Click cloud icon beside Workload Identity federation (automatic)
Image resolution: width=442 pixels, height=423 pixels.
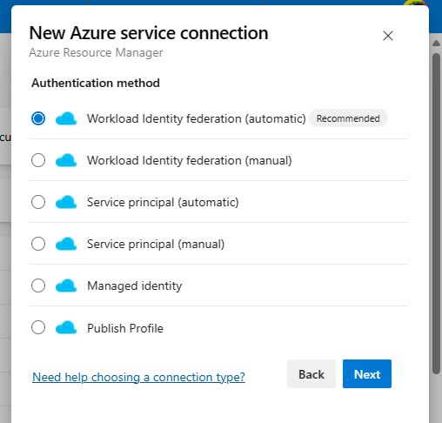tap(66, 118)
